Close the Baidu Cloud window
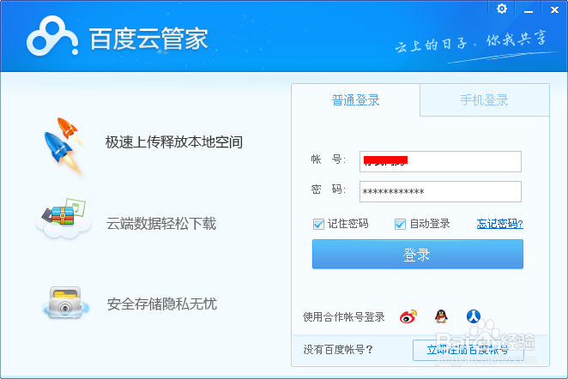 554,9
